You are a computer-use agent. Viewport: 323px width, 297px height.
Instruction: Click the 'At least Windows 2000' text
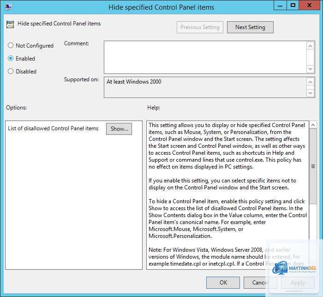tap(134, 82)
